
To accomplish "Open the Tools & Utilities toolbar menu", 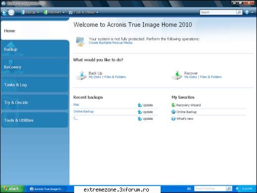I will 84,12.
